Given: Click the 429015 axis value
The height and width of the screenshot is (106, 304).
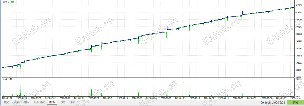Looking at the screenshot, I should pos(299,20).
